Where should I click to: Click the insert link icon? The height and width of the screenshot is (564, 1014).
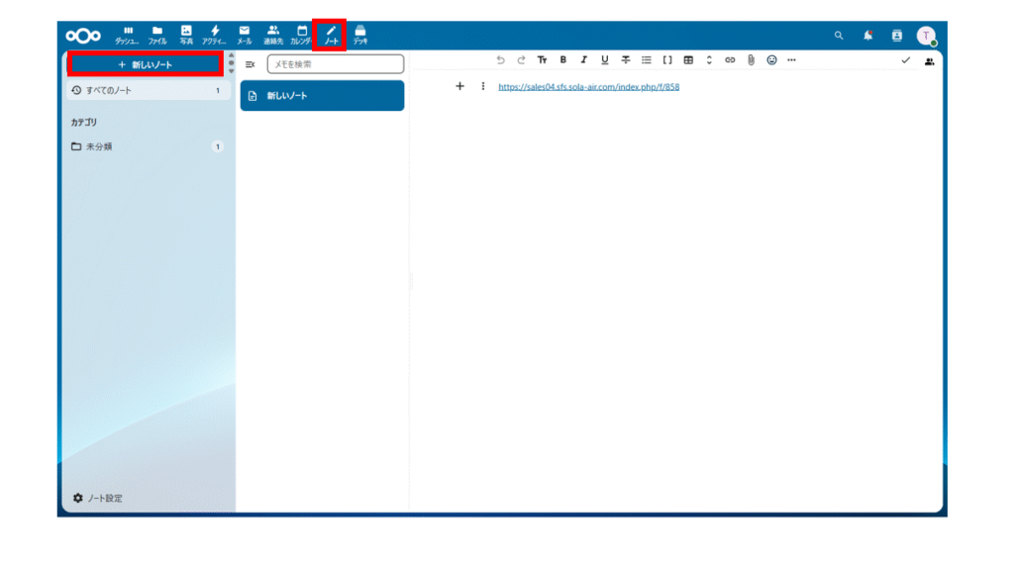[730, 60]
